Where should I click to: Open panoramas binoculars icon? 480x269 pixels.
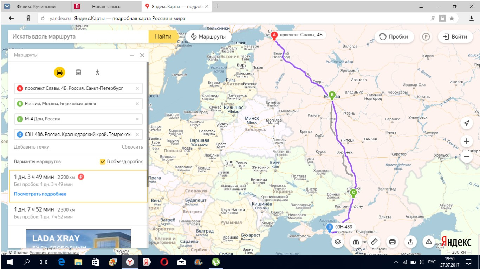pyautogui.click(x=356, y=242)
